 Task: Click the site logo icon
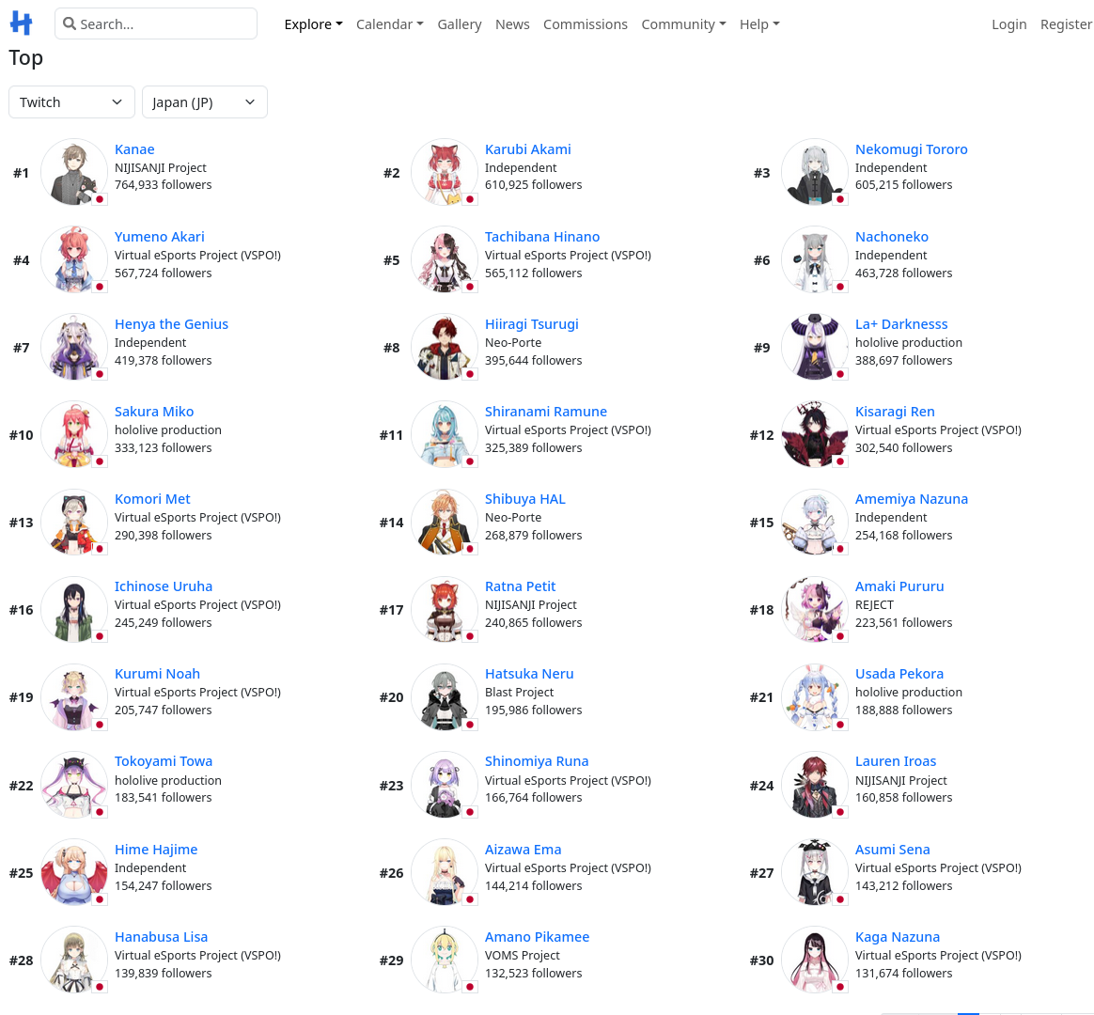21,23
